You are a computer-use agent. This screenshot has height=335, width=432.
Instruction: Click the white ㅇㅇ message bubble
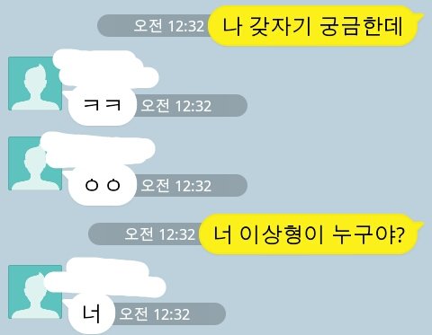coord(102,185)
